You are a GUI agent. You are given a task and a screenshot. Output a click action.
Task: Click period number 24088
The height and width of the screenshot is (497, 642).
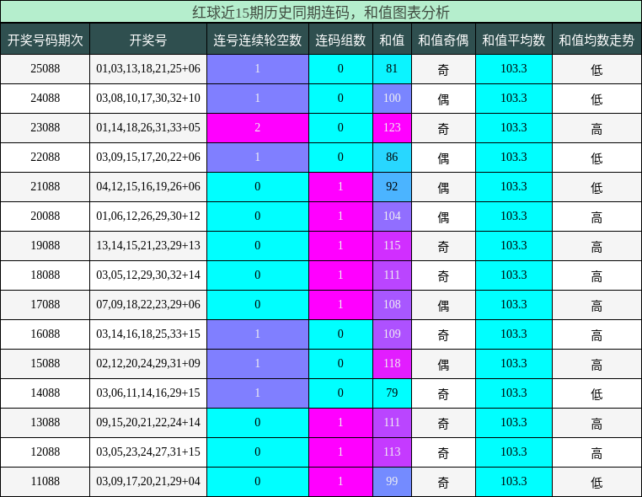[x=45, y=99]
